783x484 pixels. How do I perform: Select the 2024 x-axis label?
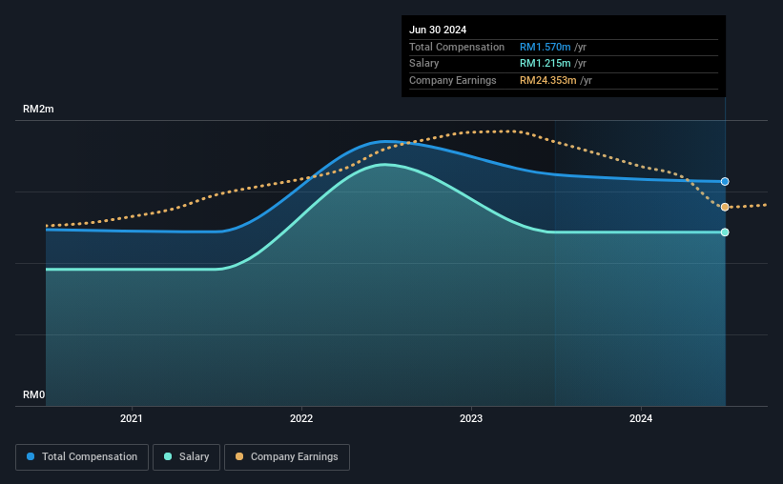point(641,418)
